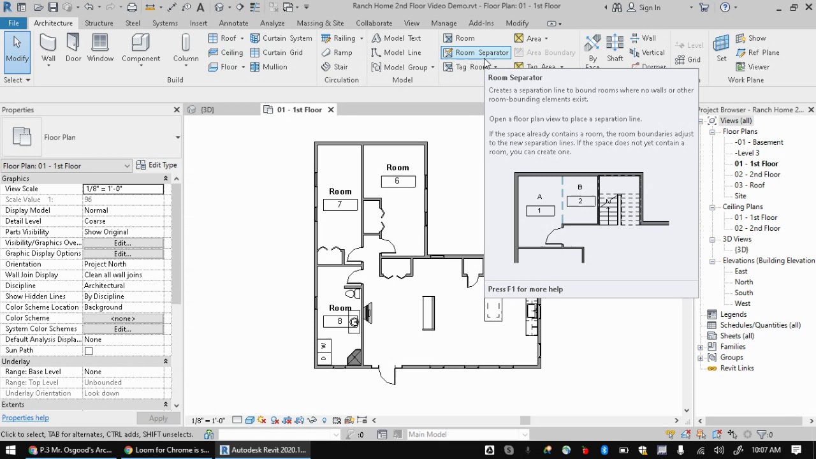The image size is (816, 459).
Task: Click the Print icon in quick access toolbar
Action: coord(132,8)
